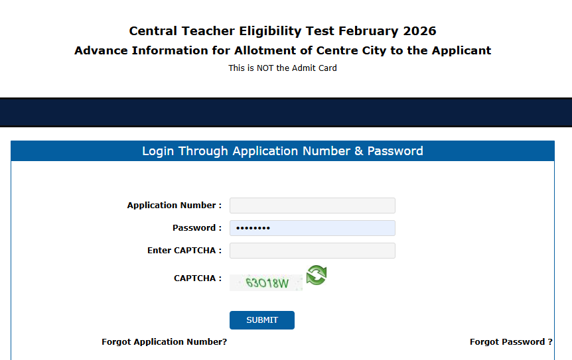Refresh the CAPTCHA using the green arrows icon
This screenshot has width=572, height=360.
317,275
